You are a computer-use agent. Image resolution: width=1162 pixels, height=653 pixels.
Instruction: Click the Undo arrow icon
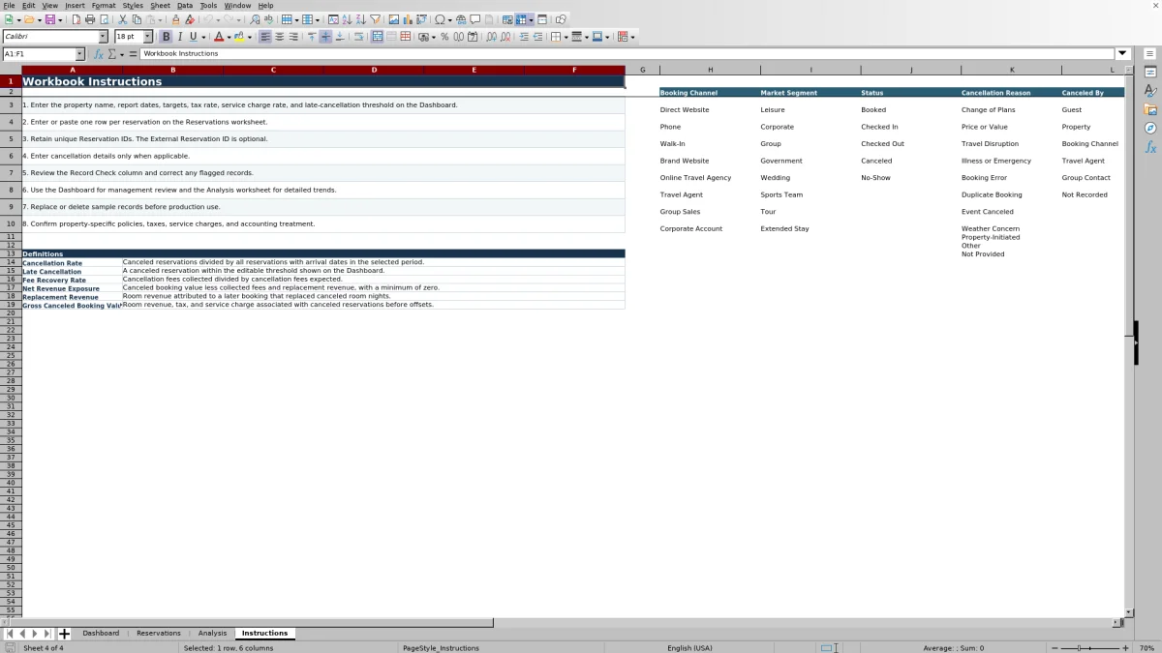tap(208, 19)
